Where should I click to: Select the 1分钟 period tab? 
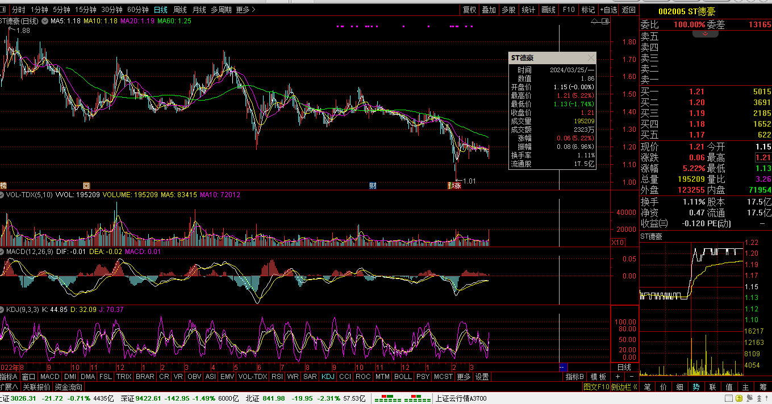[x=39, y=10]
